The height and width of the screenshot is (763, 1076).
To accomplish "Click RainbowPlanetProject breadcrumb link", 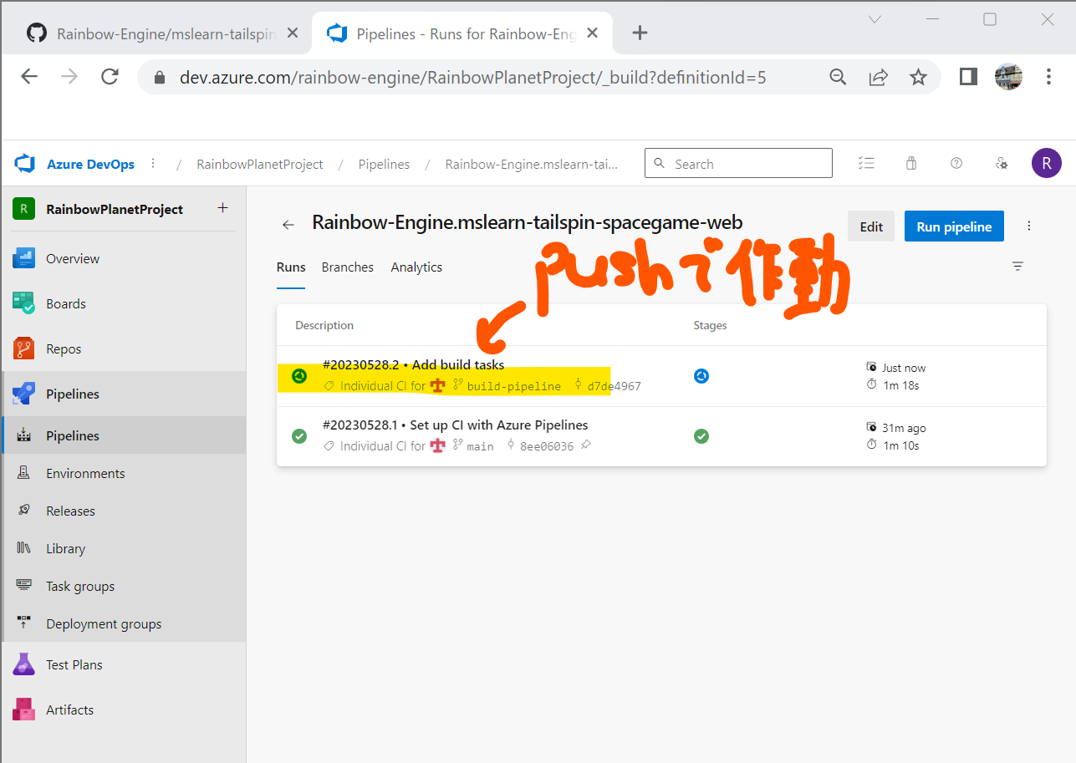I will tap(260, 165).
